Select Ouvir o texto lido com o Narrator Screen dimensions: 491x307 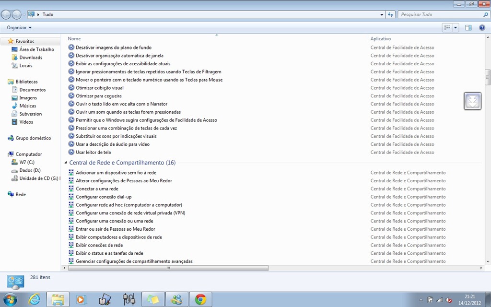pos(121,104)
